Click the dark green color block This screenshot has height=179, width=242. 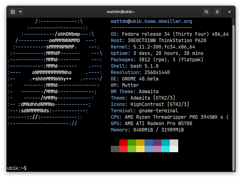pyautogui.click(x=132, y=142)
